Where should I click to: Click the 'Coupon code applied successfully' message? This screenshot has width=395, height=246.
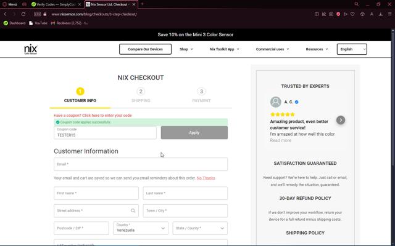click(141, 122)
